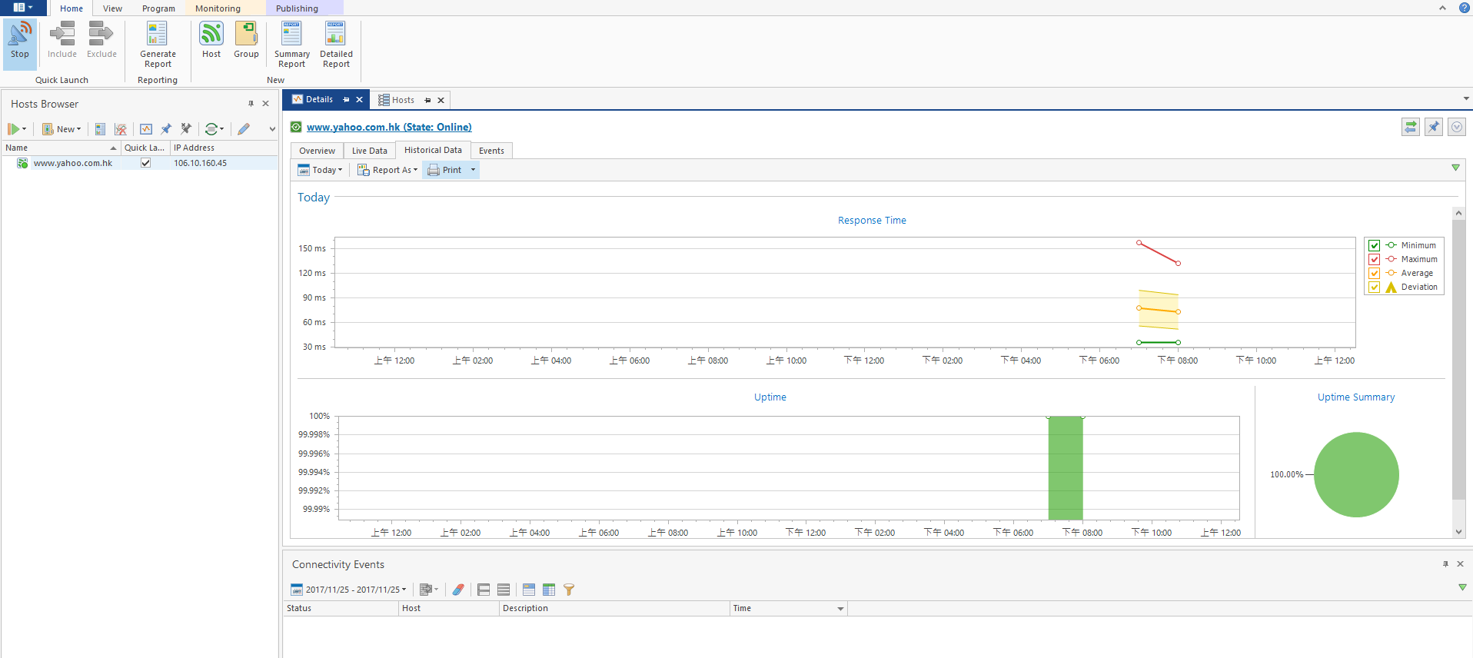Sort by the Name column header
Viewport: 1473px width, 658px height.
61,148
